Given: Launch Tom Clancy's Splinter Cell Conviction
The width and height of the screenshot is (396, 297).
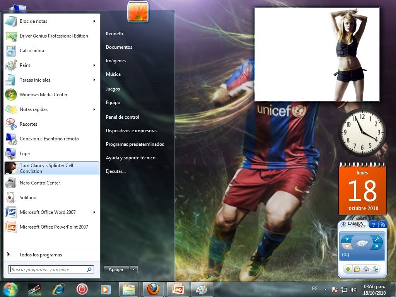Looking at the screenshot, I should [x=52, y=168].
